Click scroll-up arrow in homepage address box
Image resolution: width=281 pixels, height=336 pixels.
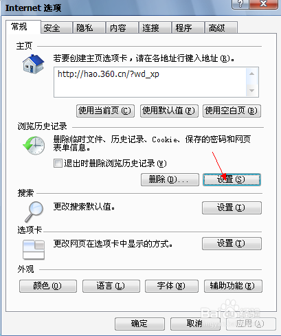point(251,74)
